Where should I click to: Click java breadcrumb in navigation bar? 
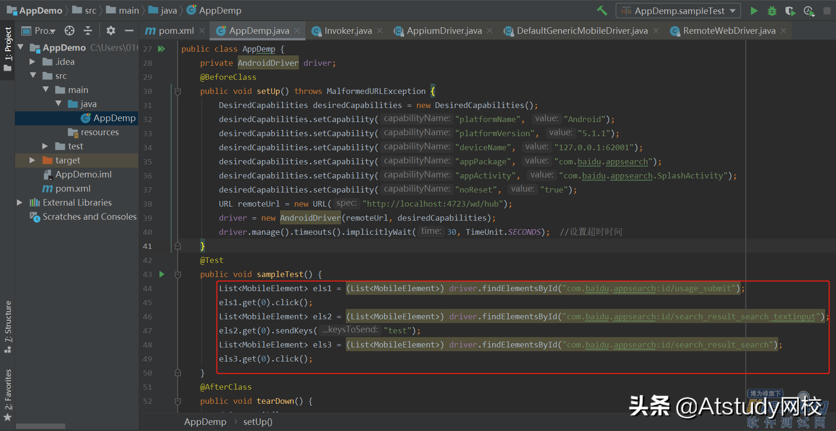[163, 10]
